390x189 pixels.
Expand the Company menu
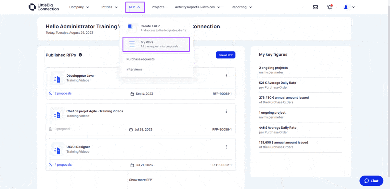[x=79, y=7]
